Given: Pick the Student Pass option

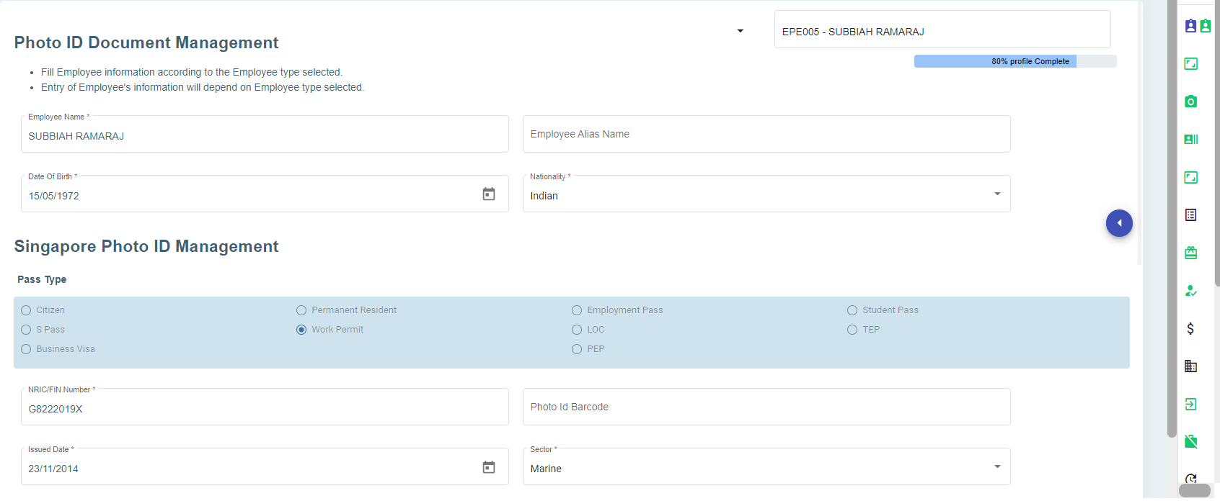Looking at the screenshot, I should 852,310.
